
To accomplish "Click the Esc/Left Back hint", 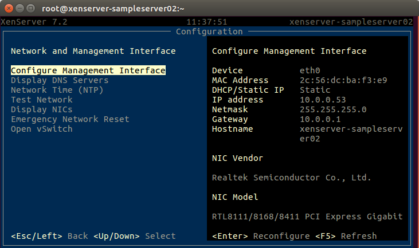I will coord(49,236).
